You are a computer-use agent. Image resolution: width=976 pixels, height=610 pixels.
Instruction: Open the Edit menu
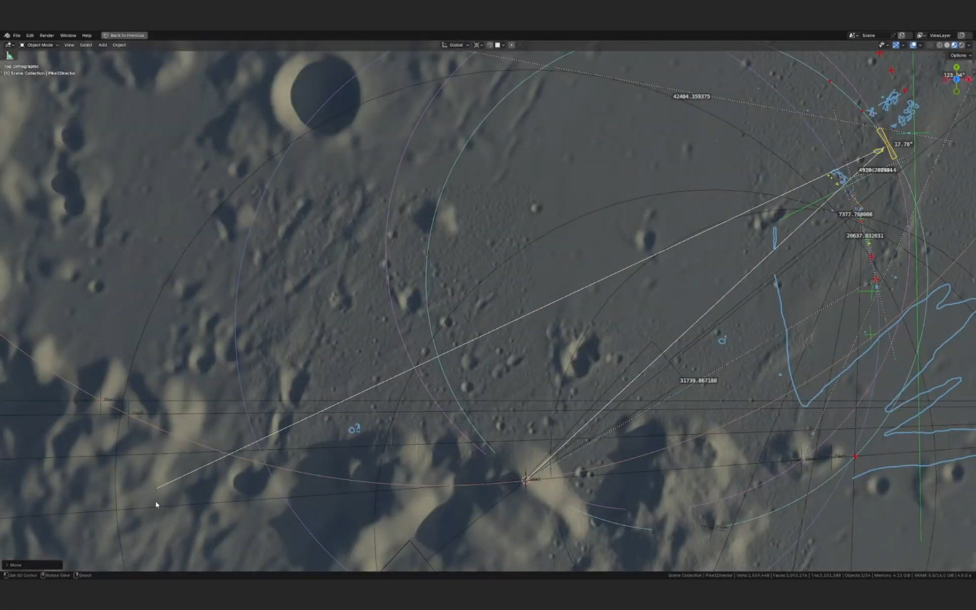(x=30, y=36)
